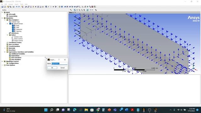The height and width of the screenshot is (113, 201).
Task: Click the rotate view icon in viewer toolbar
Action: click(x=75, y=10)
